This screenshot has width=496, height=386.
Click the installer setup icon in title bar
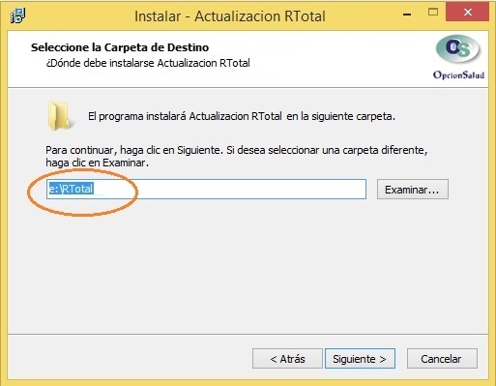[x=17, y=15]
